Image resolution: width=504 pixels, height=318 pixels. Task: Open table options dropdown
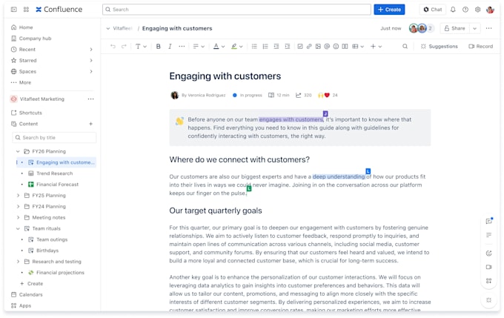[358, 46]
